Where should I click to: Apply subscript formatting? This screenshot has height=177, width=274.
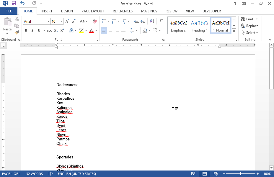(x=56, y=30)
